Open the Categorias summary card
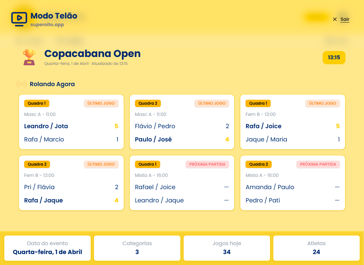364x265 pixels. tap(137, 248)
